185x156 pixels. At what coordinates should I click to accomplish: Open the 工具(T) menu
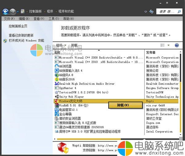pos(54,18)
